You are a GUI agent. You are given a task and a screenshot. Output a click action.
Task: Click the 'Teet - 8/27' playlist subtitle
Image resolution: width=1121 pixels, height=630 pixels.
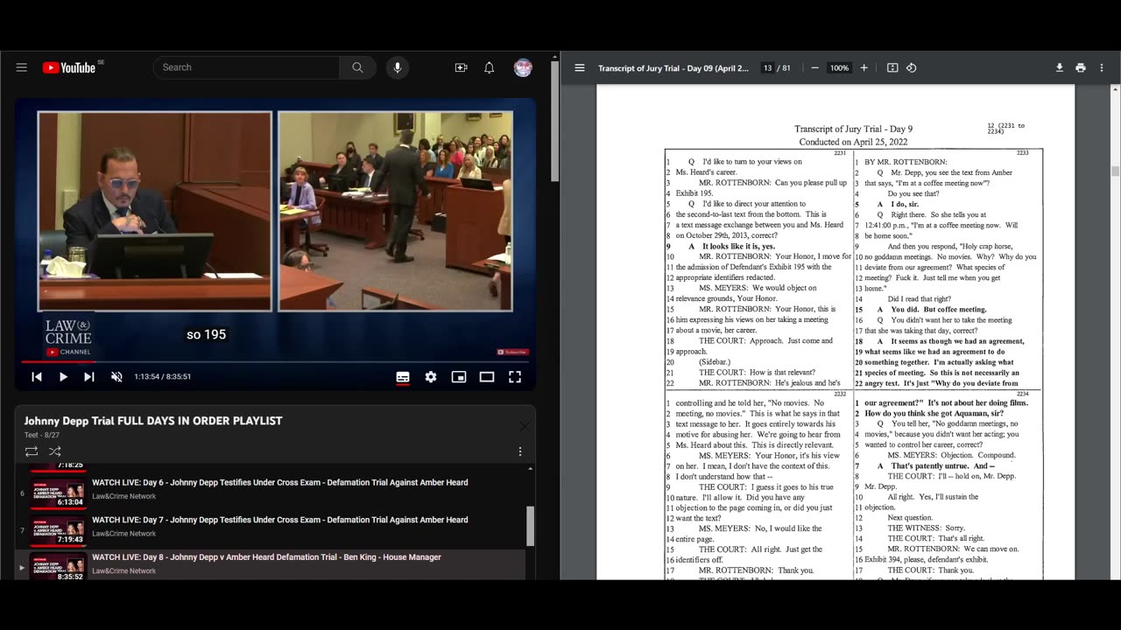coord(42,435)
